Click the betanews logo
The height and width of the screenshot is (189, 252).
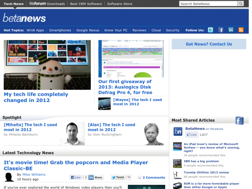point(24,18)
